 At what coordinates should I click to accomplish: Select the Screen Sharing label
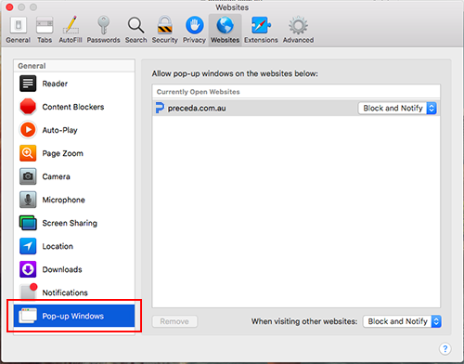click(70, 223)
